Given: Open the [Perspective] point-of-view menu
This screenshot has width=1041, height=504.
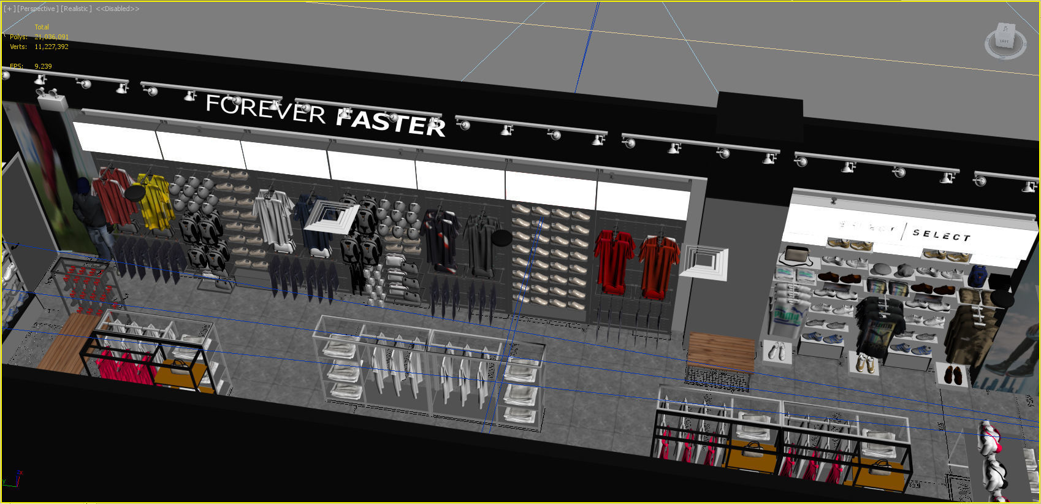Looking at the screenshot, I should click(x=37, y=9).
